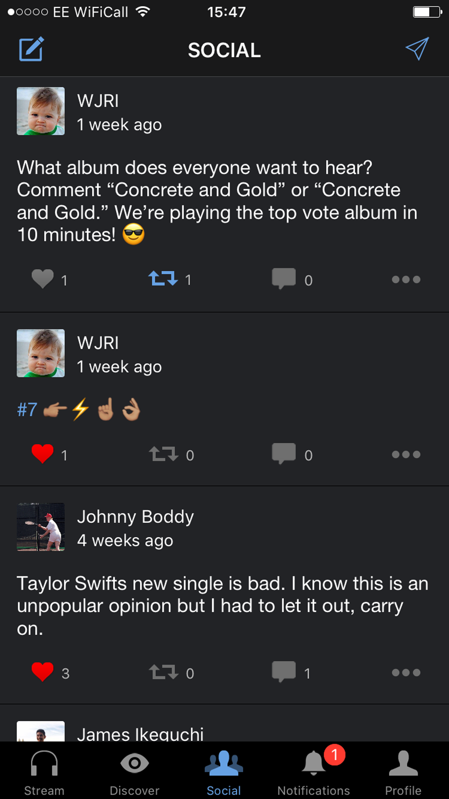Screen dimensions: 449x799
Task: Tap Johnny Boddy's tennis avatar thumbnail
Action: coord(41,527)
